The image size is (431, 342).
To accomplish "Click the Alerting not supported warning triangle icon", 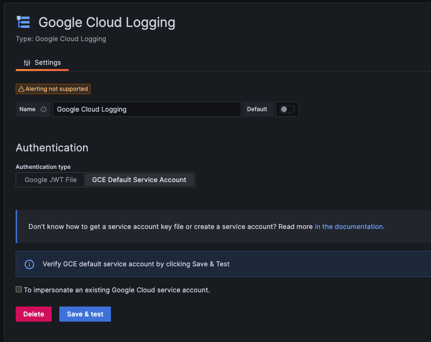I will (x=21, y=89).
